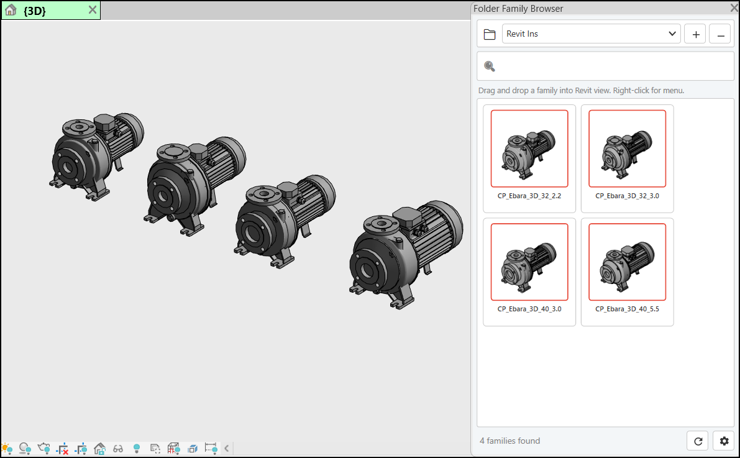
Task: Click Highlight Displacement Sets box icon
Action: [x=193, y=448]
